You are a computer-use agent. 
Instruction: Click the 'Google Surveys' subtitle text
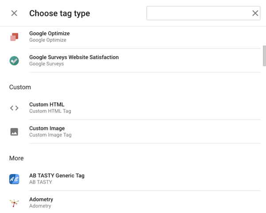click(47, 64)
